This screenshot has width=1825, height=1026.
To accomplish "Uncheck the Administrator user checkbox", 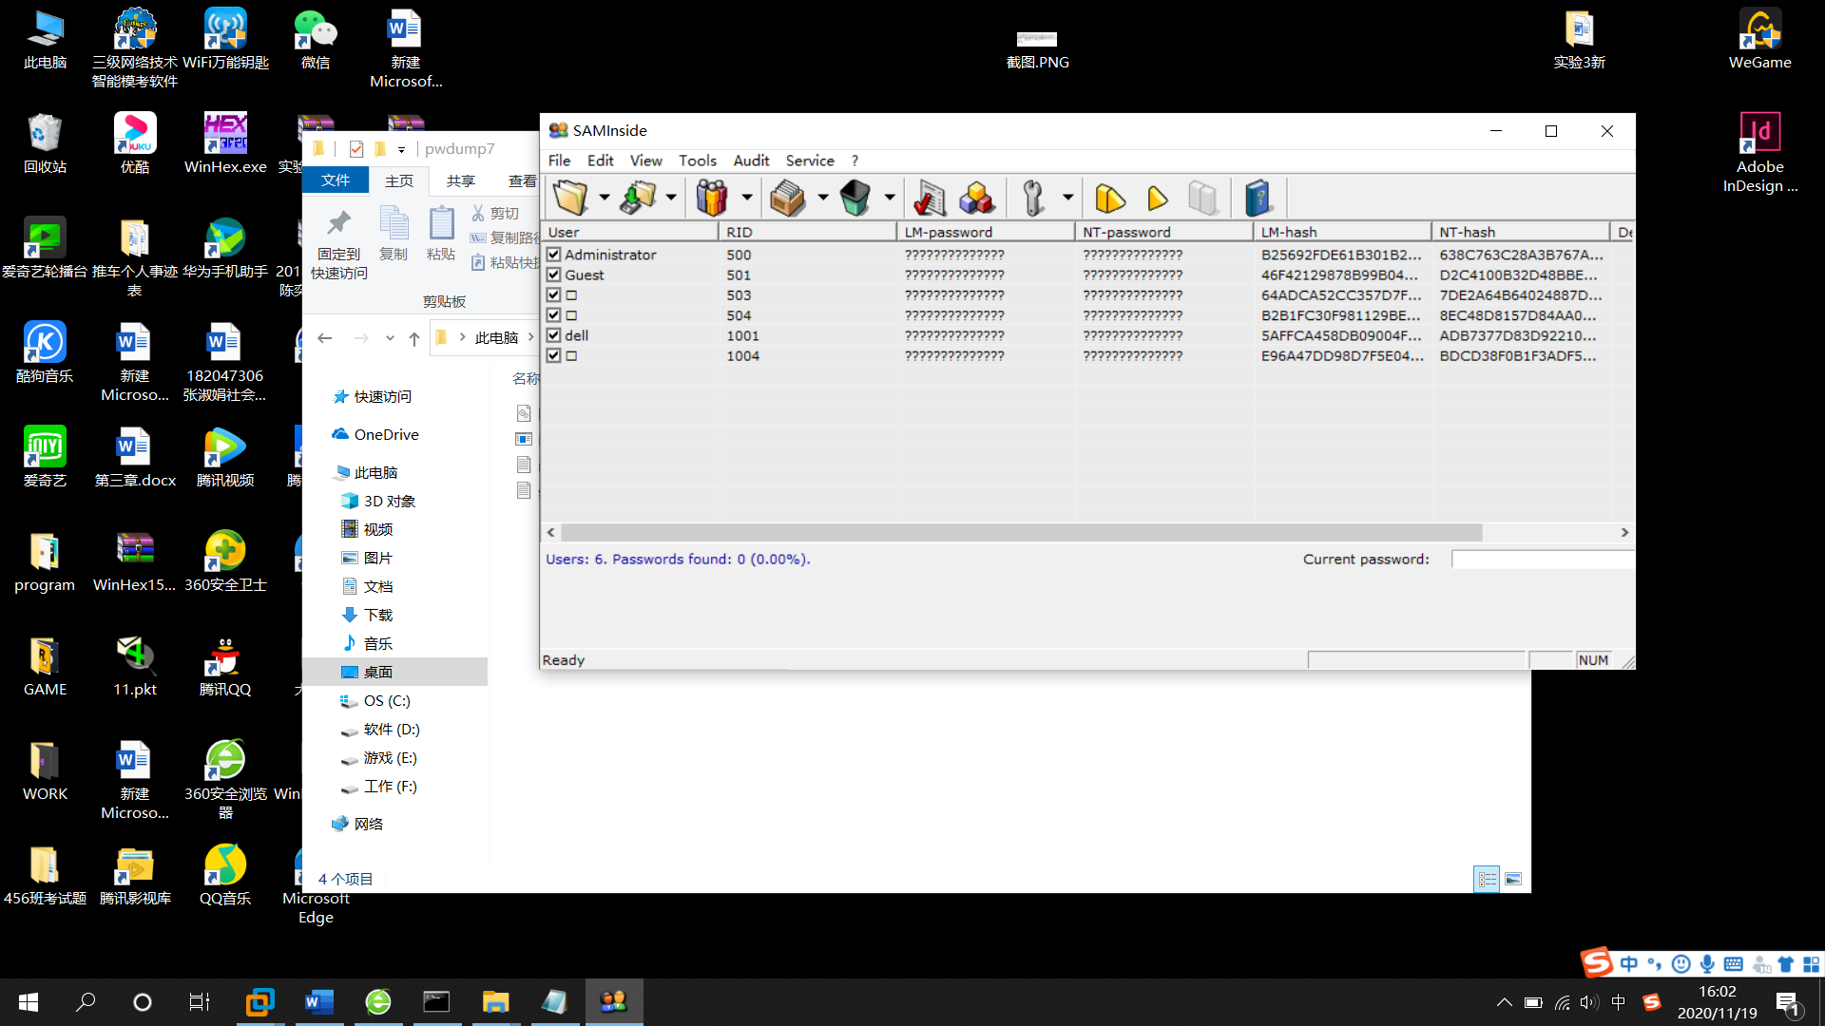I will pos(554,255).
